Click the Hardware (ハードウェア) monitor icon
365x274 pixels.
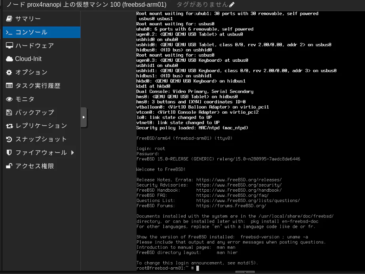click(10, 46)
